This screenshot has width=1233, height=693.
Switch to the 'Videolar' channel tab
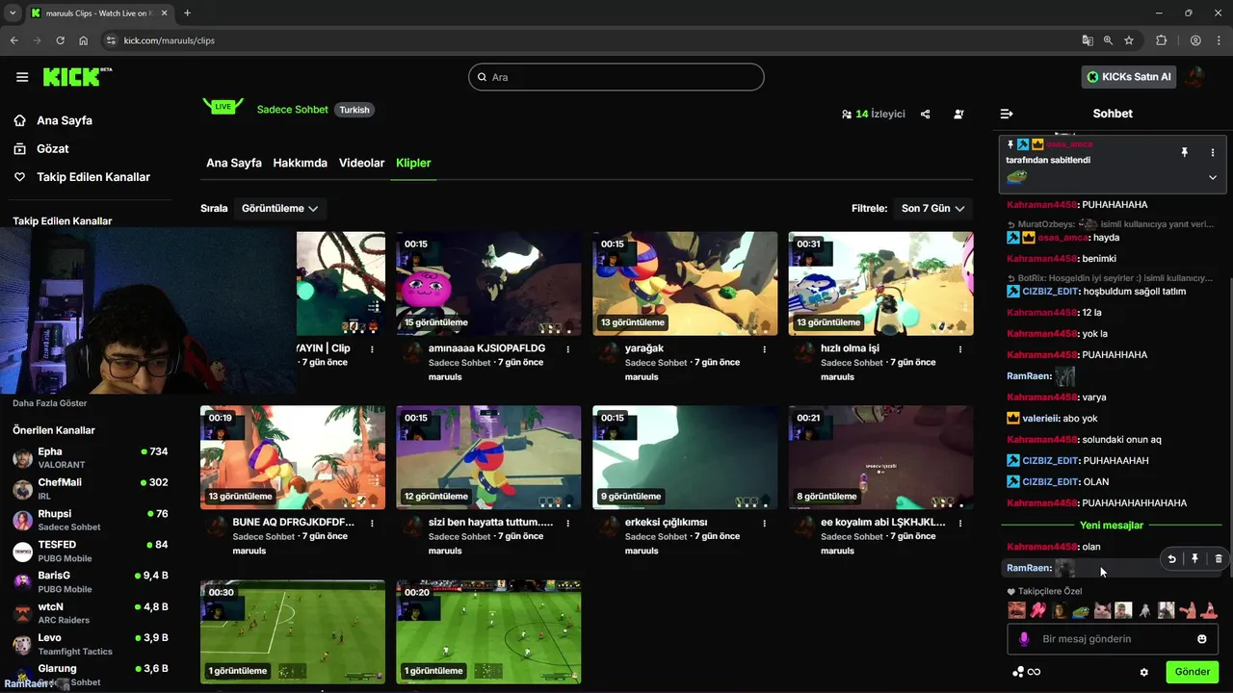click(362, 163)
